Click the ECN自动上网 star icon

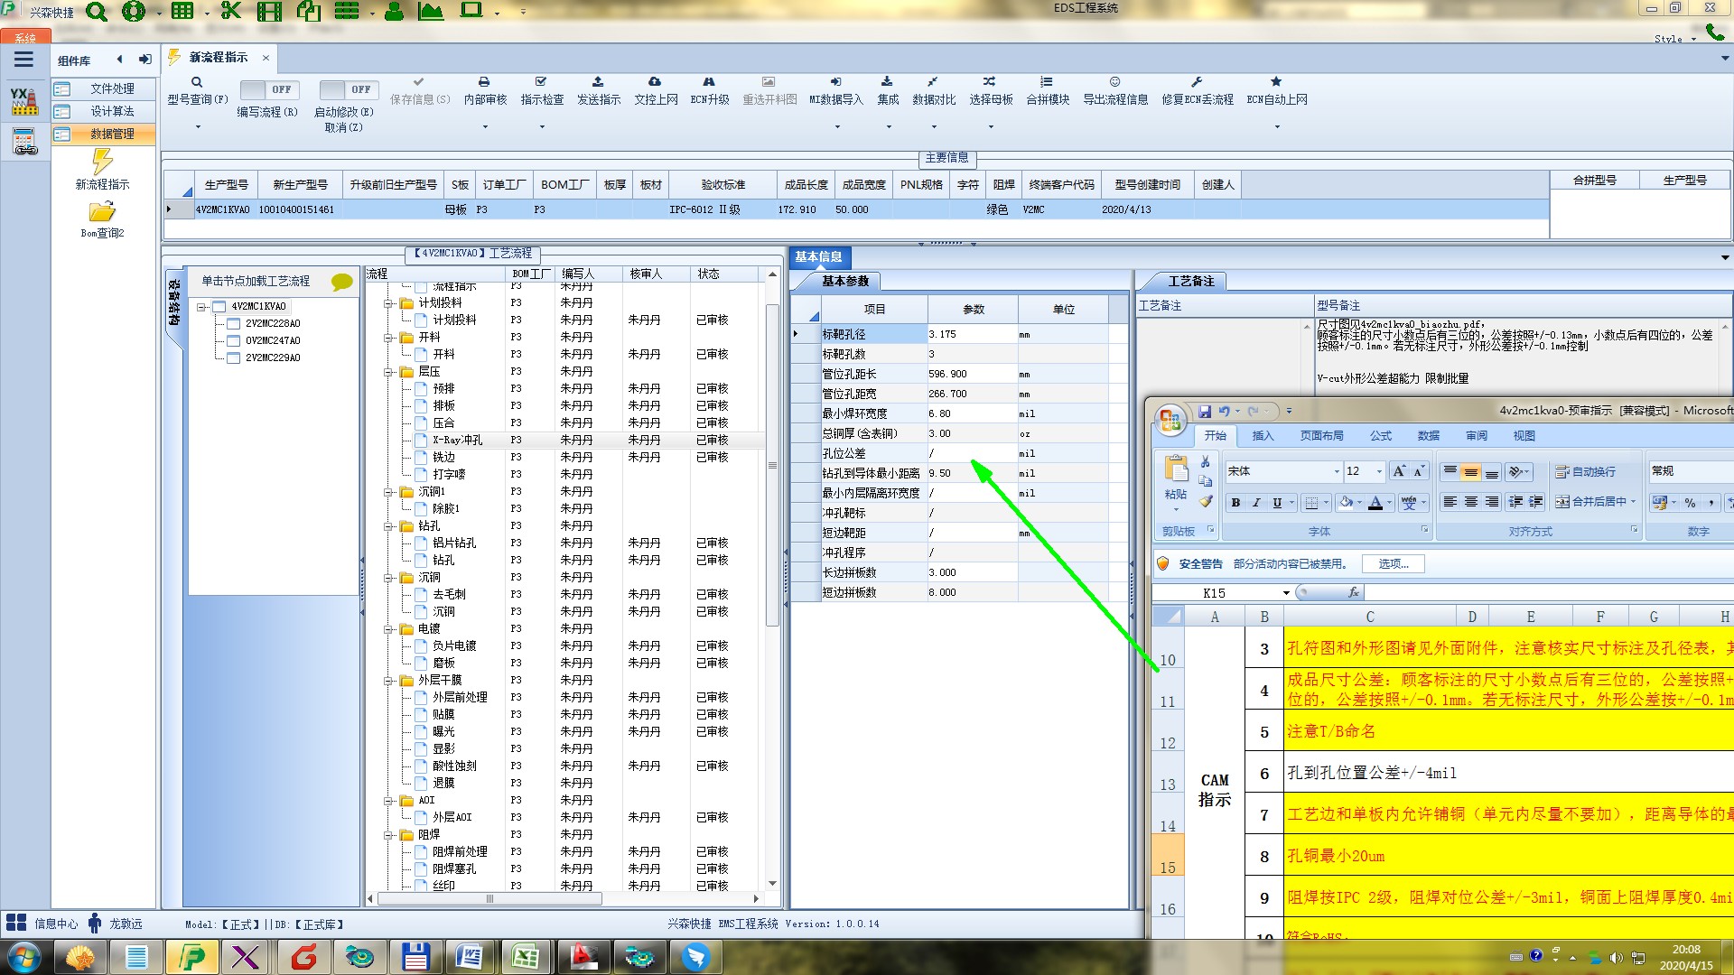coord(1276,82)
